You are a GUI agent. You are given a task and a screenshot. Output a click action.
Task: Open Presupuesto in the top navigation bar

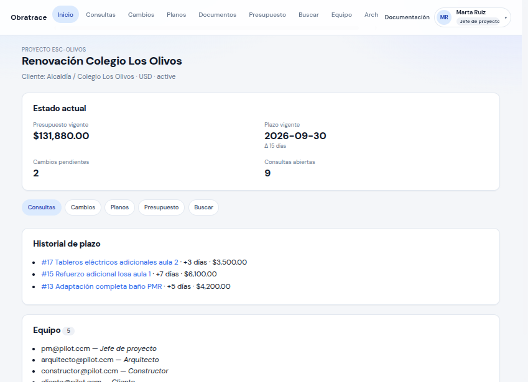pos(267,15)
